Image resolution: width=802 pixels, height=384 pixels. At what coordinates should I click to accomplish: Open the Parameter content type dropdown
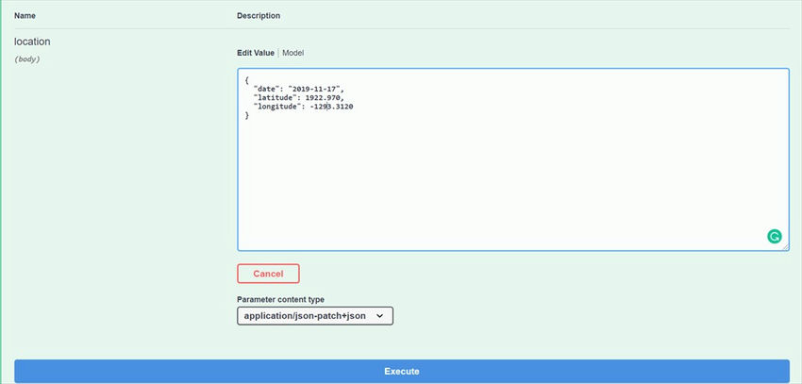[x=314, y=316]
